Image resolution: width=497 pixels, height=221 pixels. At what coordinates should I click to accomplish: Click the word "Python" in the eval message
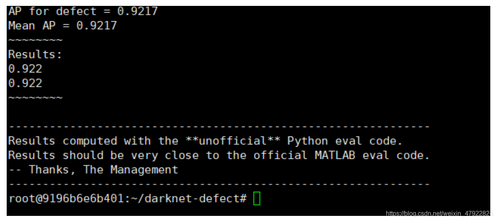[x=307, y=141]
